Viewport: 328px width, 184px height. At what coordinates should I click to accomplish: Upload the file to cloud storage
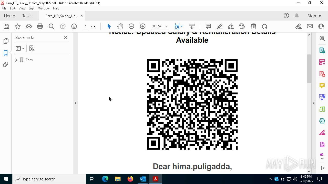click(29, 26)
